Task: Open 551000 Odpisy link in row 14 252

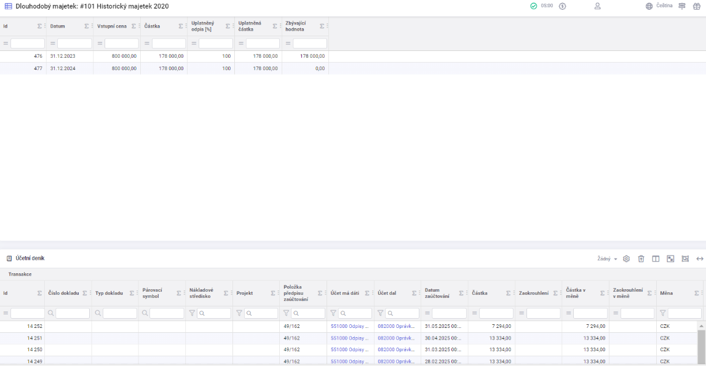Action: [350, 327]
